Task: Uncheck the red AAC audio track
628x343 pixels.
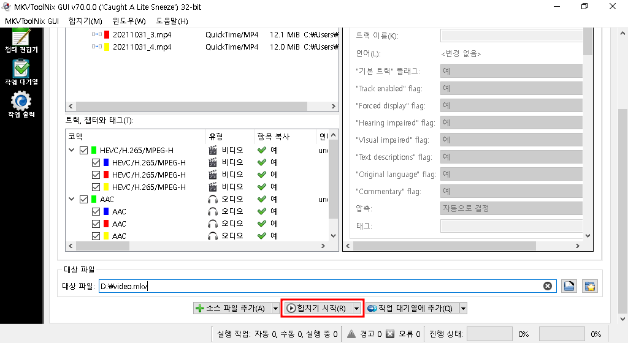Action: tap(96, 224)
